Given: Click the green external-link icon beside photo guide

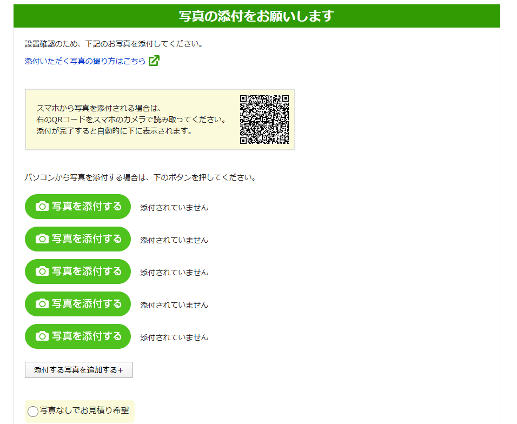Looking at the screenshot, I should pos(154,61).
